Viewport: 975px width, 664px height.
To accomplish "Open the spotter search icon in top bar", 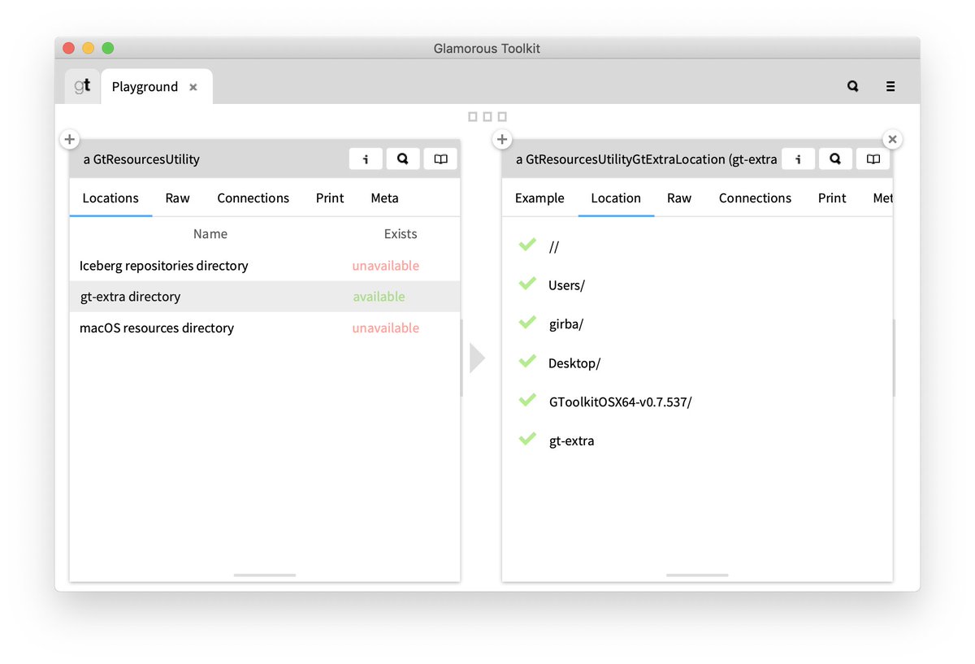I will (852, 86).
